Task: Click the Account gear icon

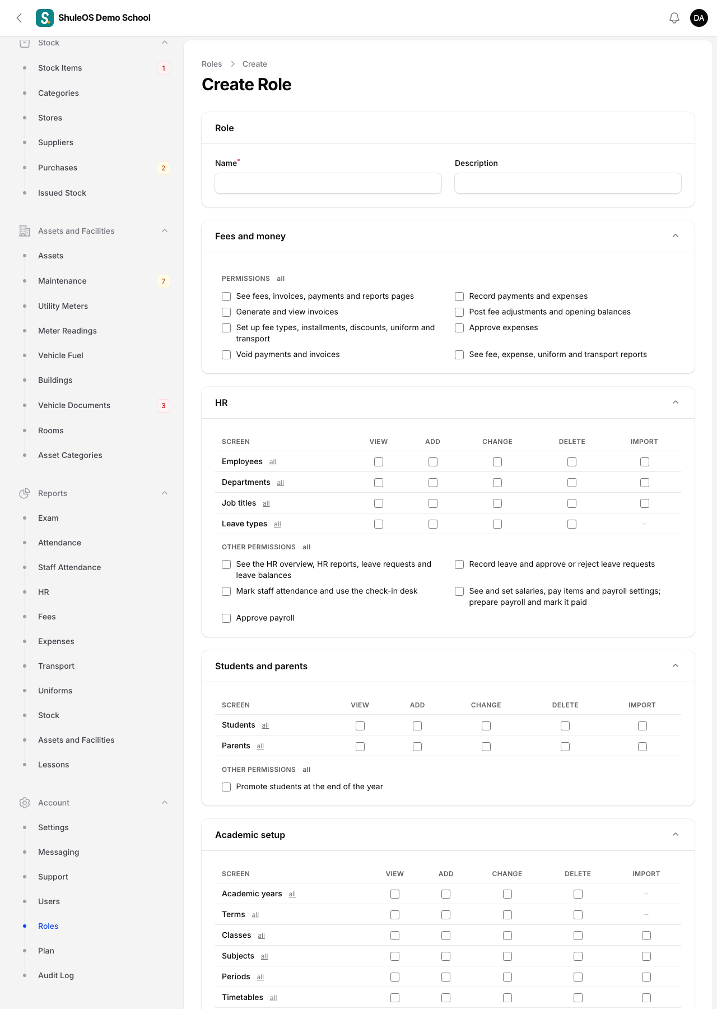Action: click(x=25, y=803)
